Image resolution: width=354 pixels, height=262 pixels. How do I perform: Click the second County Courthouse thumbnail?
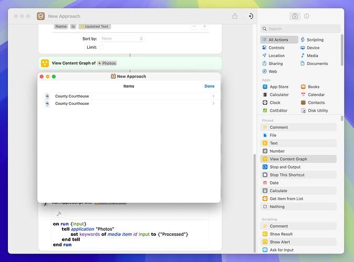[47, 104]
